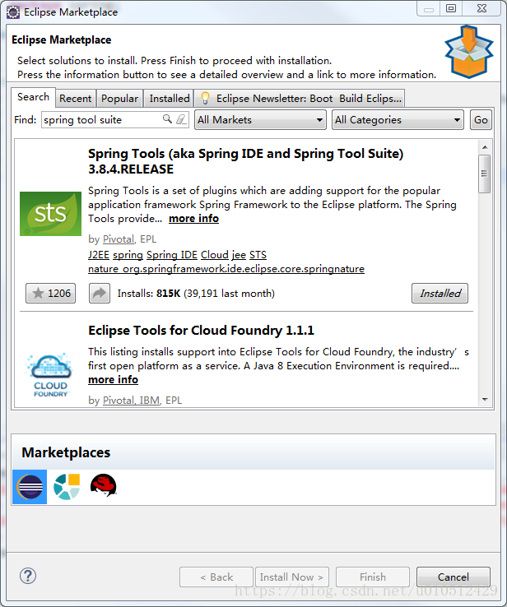
Task: Click the results scrollbar thumb
Action: (x=484, y=174)
